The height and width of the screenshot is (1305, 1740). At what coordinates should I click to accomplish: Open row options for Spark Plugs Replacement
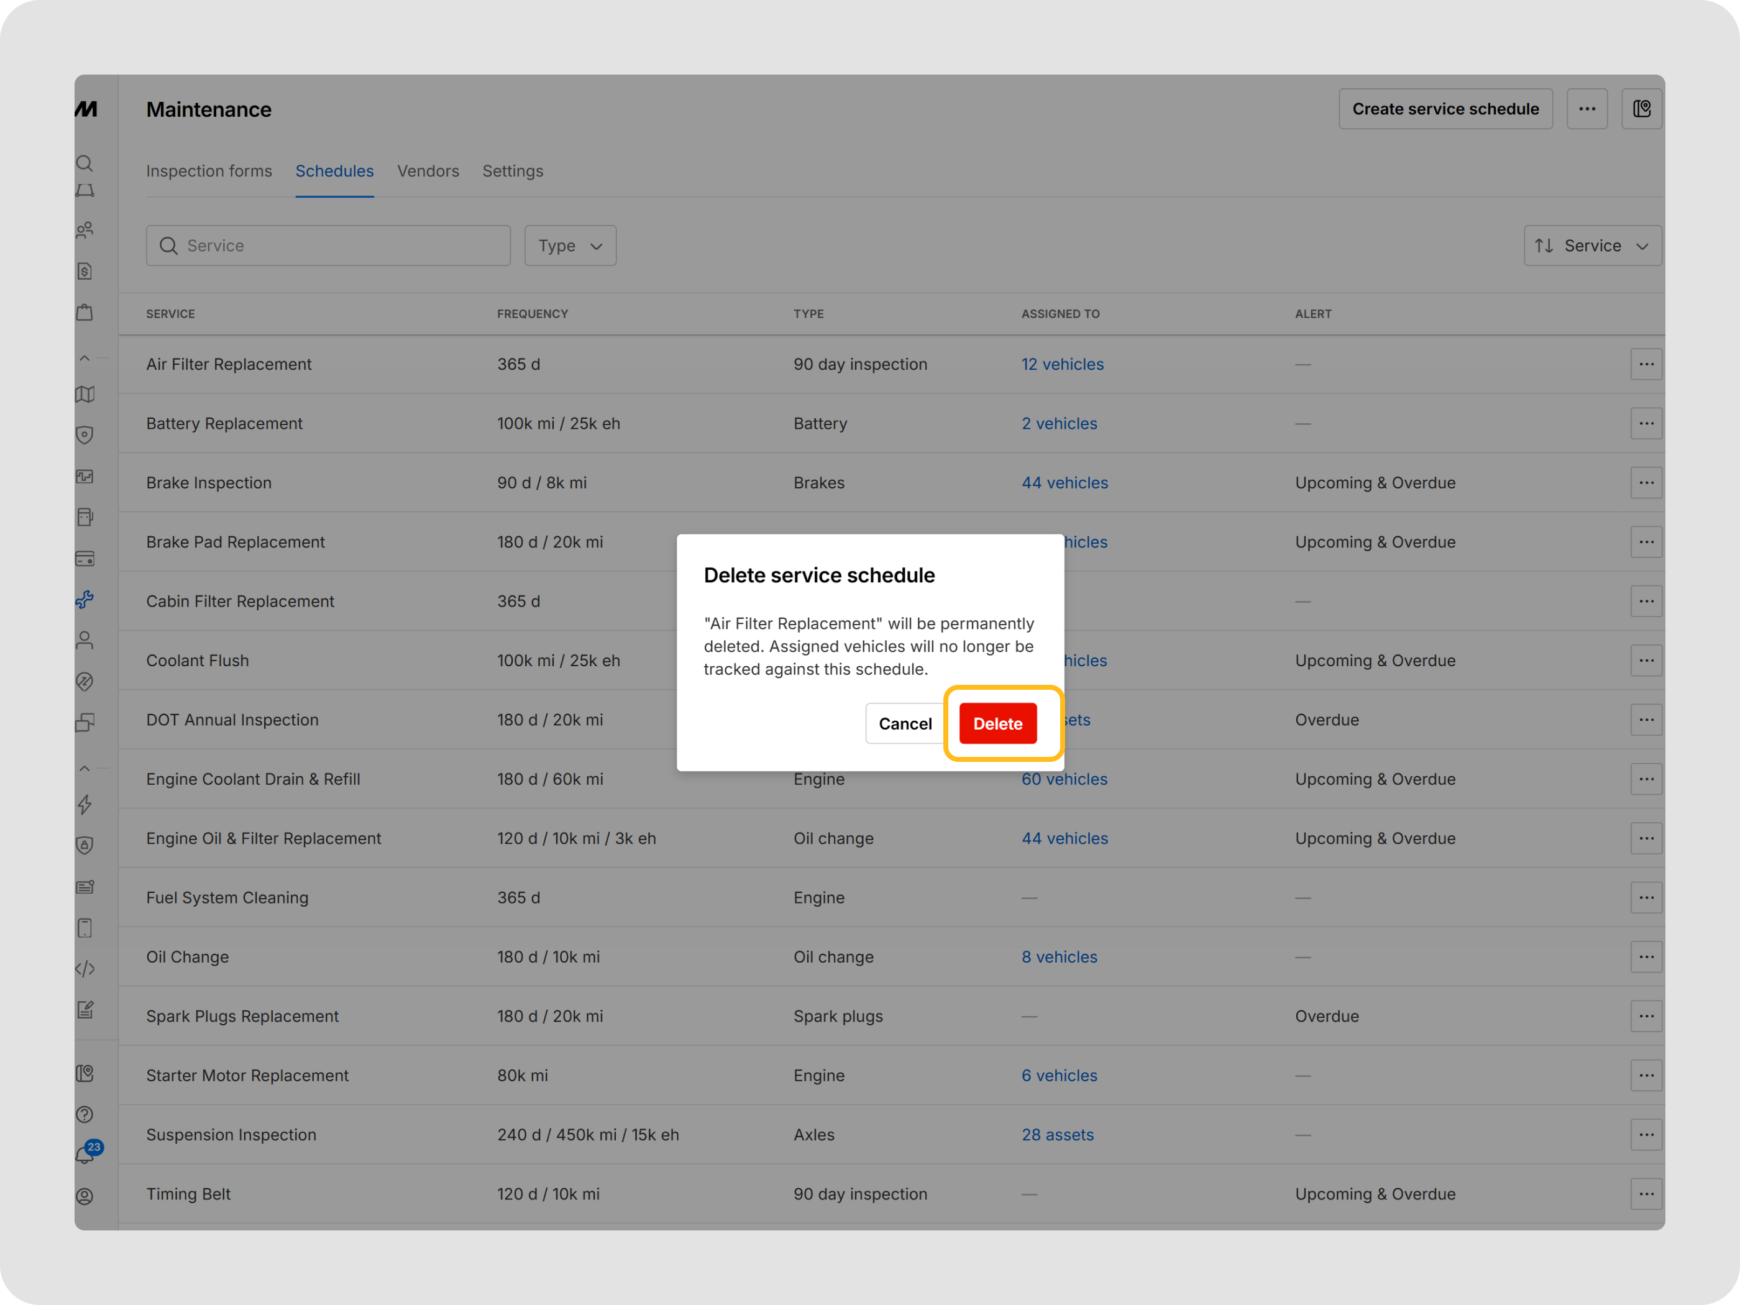[1646, 1016]
